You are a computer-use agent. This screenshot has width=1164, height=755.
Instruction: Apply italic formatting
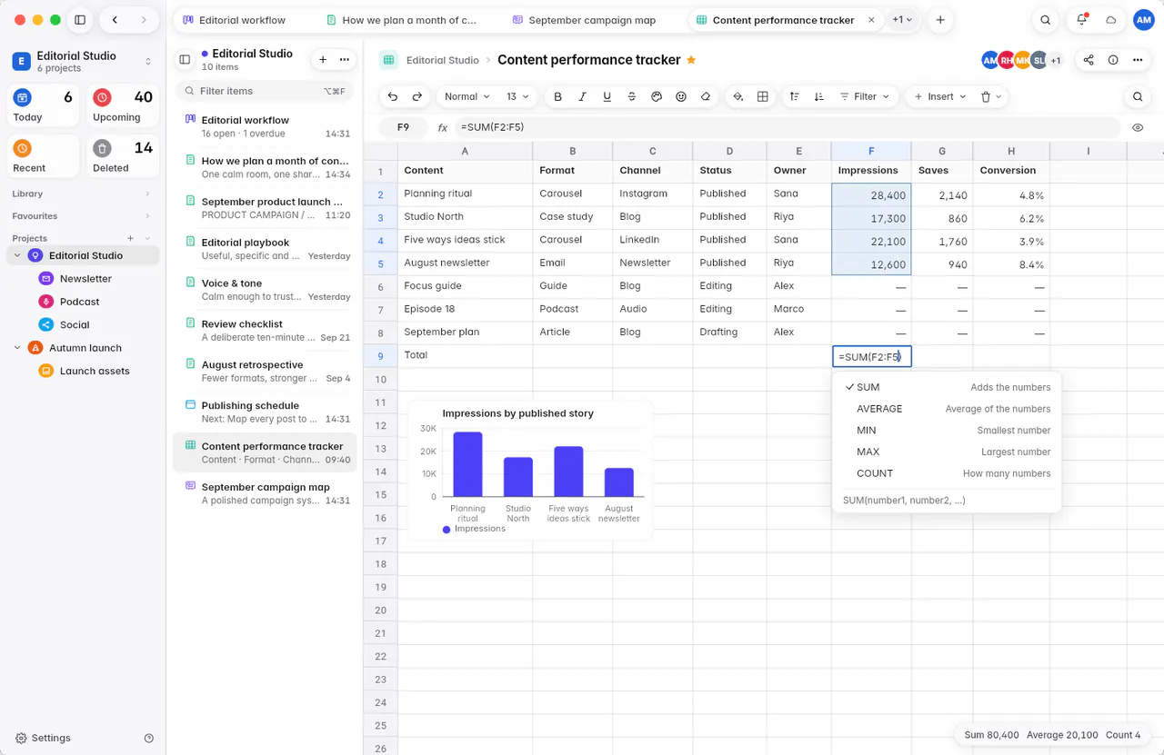tap(583, 96)
